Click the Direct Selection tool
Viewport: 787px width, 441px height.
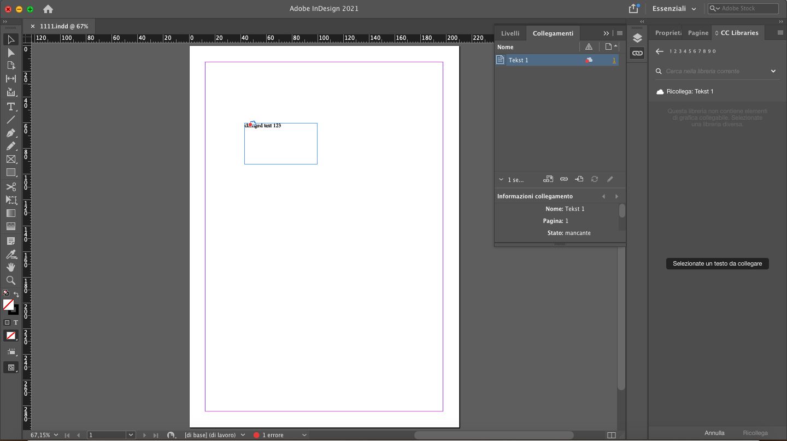click(11, 52)
